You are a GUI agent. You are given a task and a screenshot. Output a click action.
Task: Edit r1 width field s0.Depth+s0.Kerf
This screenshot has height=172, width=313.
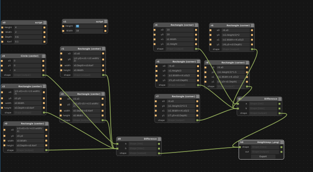[87, 65]
